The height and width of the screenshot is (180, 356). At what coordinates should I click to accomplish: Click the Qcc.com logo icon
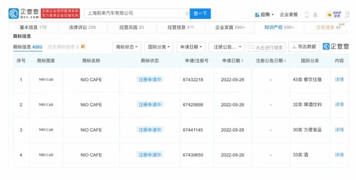click(14, 14)
